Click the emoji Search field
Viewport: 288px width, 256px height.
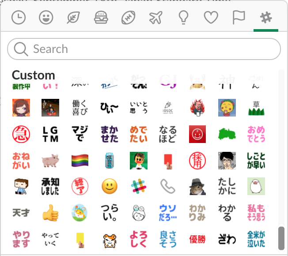[x=144, y=49]
